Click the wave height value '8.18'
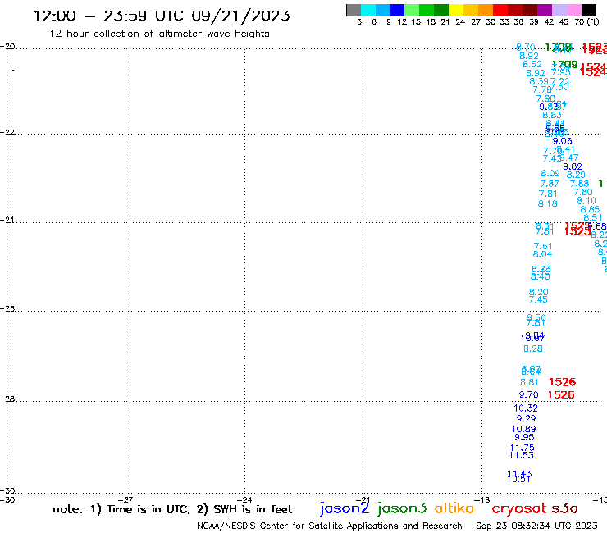 point(547,203)
